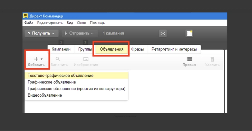Click the collapse panels arrows icon
The width and height of the screenshot is (252, 131).
tap(163, 33)
